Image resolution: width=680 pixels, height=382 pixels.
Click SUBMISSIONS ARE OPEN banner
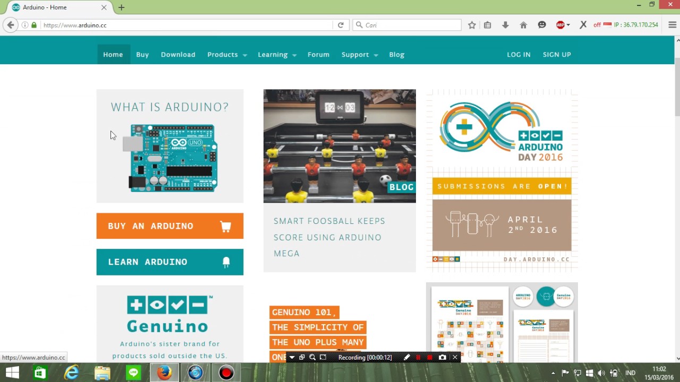point(501,186)
